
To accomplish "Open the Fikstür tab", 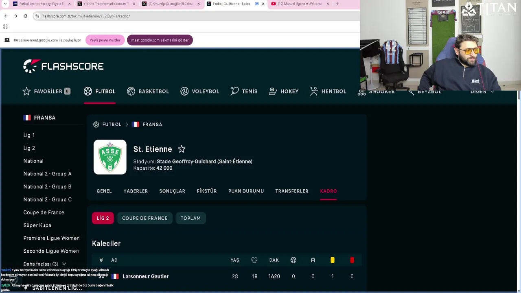I will pos(207,191).
